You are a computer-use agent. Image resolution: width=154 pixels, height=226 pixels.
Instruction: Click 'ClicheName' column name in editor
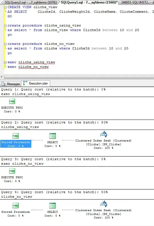[x=105, y=12]
